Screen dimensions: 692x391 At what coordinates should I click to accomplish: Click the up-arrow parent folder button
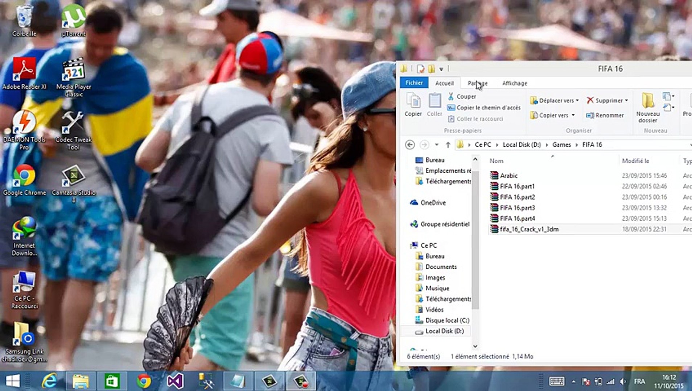click(448, 145)
